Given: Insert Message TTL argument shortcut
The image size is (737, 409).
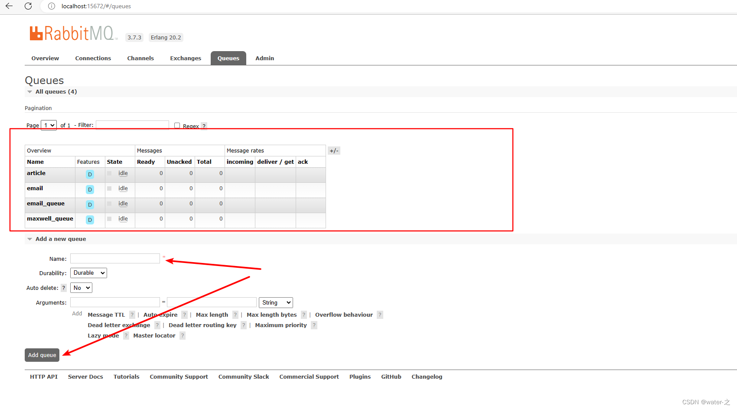Looking at the screenshot, I should pyautogui.click(x=106, y=315).
